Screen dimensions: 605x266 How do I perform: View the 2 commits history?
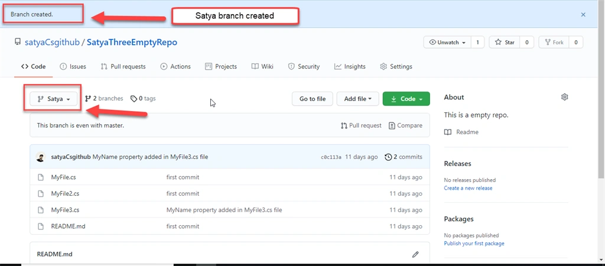[x=404, y=157]
